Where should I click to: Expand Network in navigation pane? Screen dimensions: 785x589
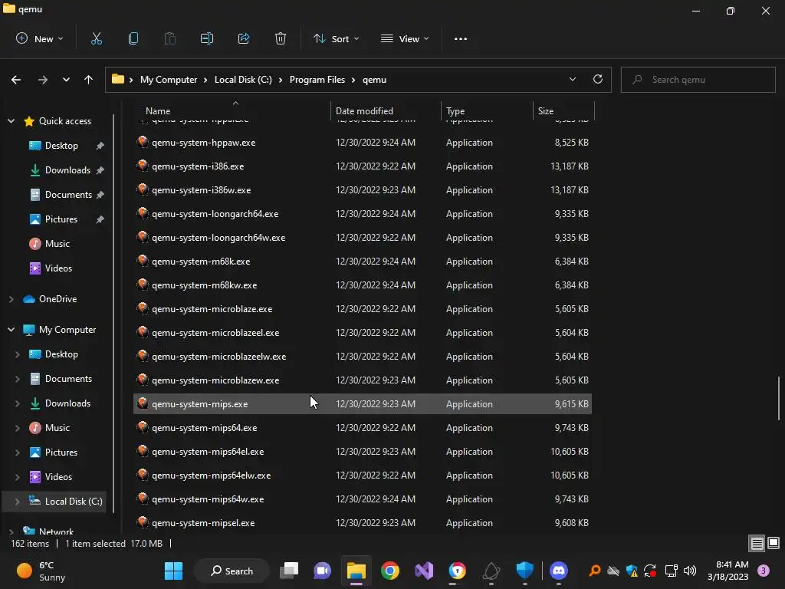click(11, 531)
